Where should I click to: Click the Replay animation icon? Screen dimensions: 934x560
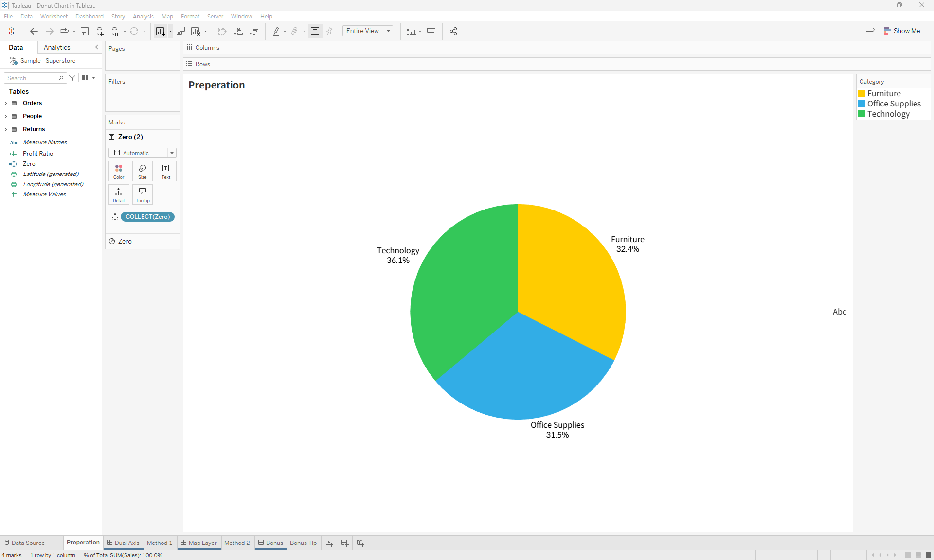point(64,31)
